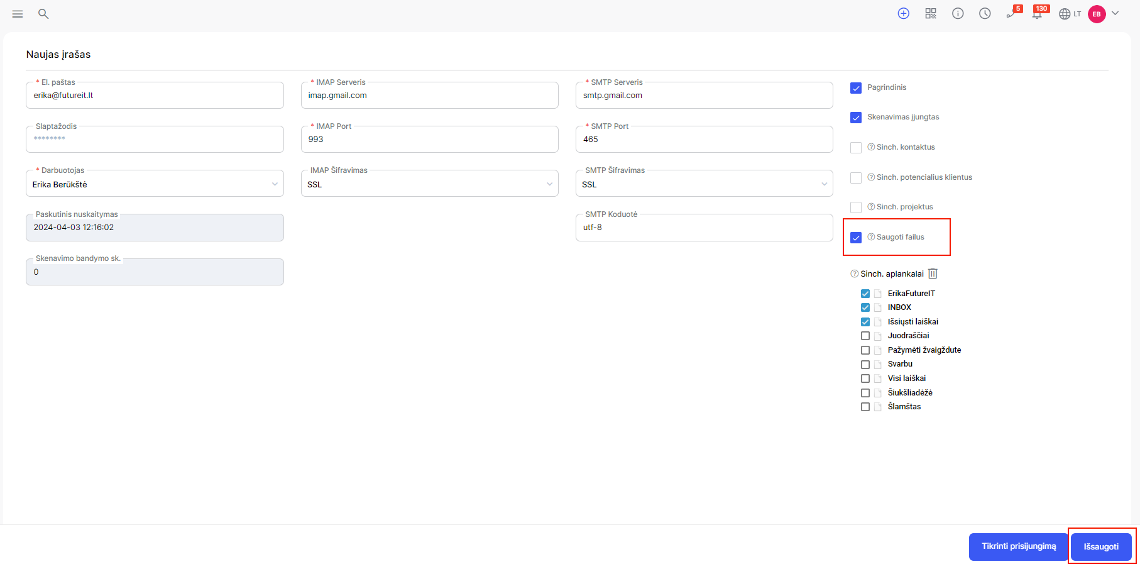This screenshot has width=1140, height=569.
Task: Check Pažymėti žvaigždute folder checkbox
Action: coord(865,350)
